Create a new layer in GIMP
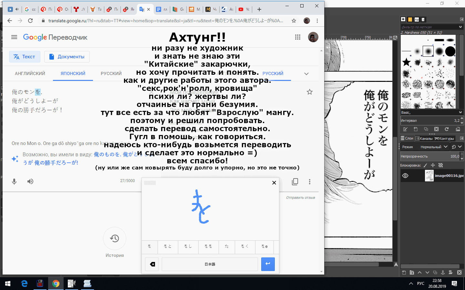Image resolution: width=465 pixels, height=290 pixels. (x=404, y=273)
